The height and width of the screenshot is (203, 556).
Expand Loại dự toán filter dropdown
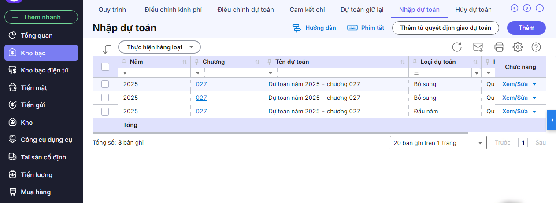(x=476, y=73)
